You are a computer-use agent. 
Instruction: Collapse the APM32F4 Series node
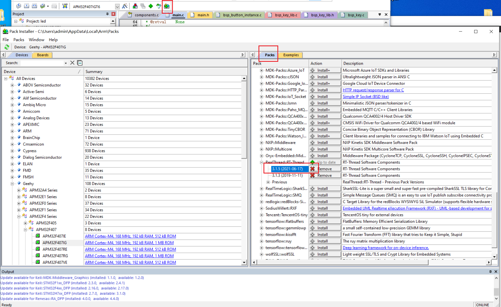pos(19,217)
